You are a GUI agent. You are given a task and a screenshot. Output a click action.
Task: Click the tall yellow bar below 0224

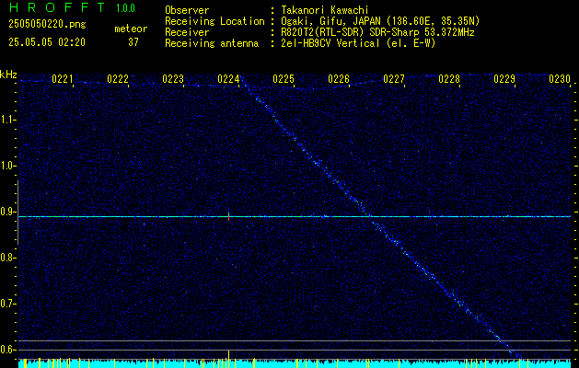[228, 359]
